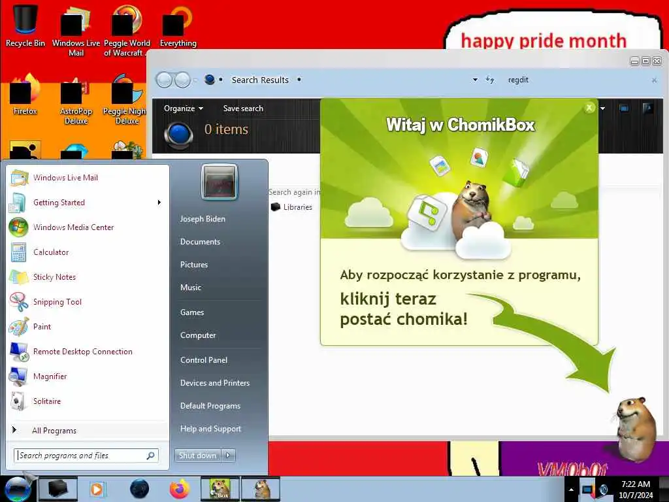The image size is (669, 502).
Task: Expand All Programs list
Action: (x=88, y=430)
